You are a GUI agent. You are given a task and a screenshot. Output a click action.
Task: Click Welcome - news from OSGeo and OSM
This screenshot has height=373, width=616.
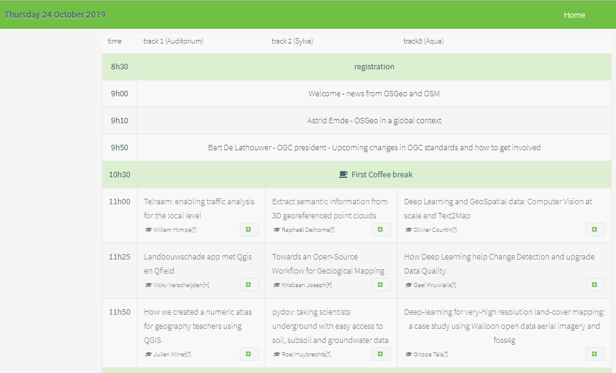point(374,93)
